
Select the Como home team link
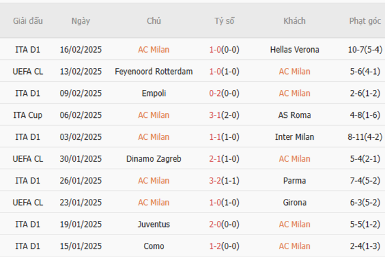tap(154, 246)
